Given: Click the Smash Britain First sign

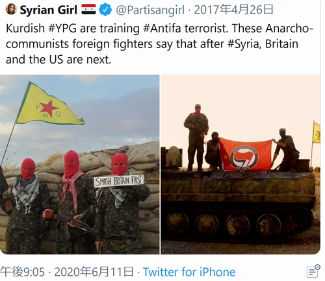Looking at the screenshot, I should coord(119,181).
